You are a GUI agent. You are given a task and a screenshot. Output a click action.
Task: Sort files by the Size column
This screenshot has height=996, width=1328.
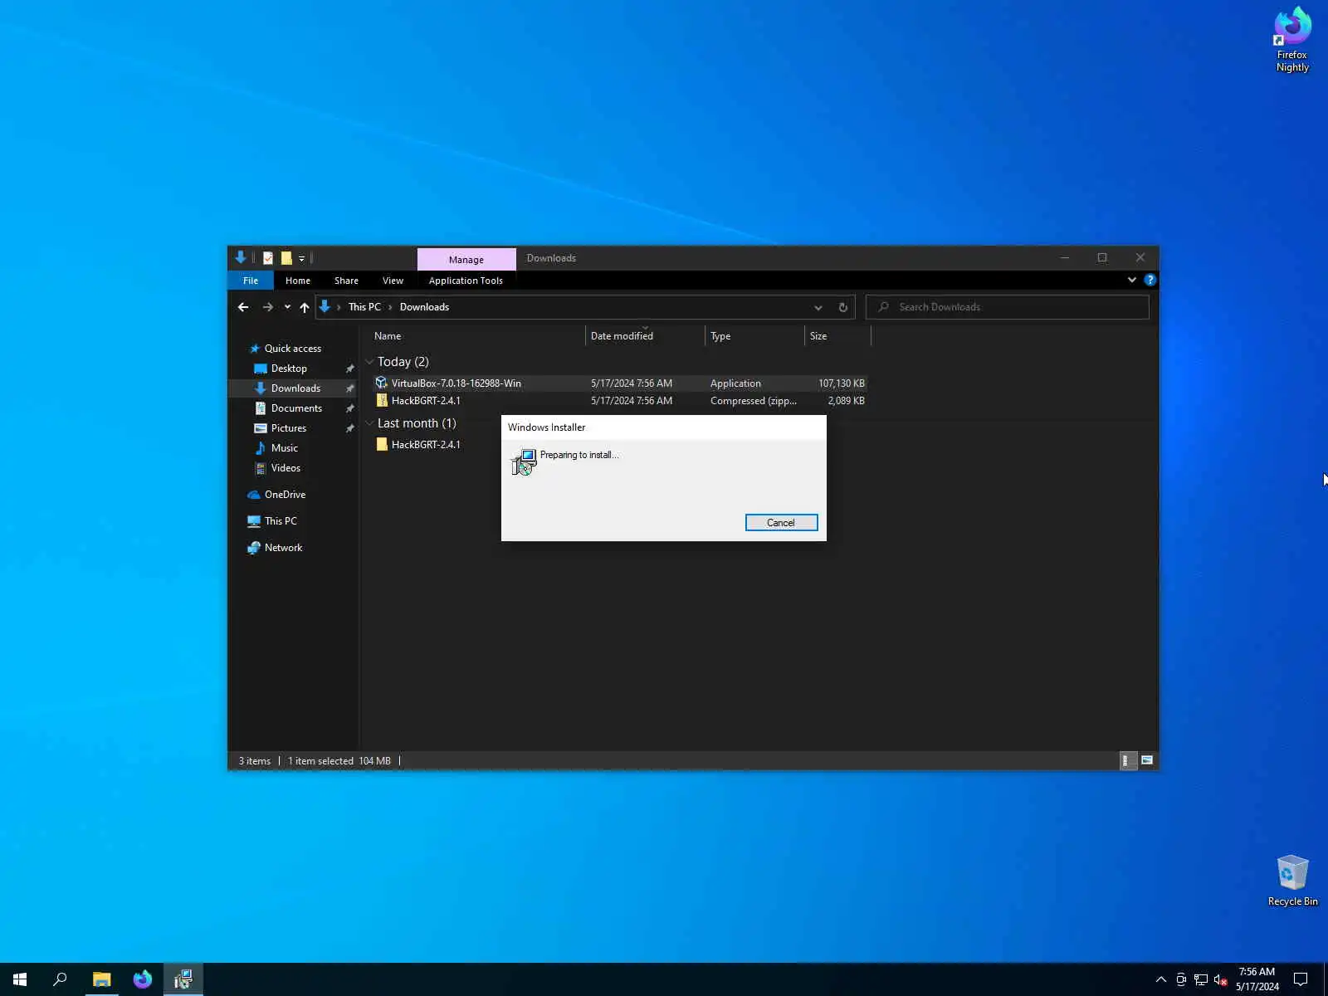pyautogui.click(x=837, y=336)
